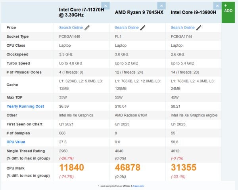238x190 pixels.
Task: Open Search Online link for Intel Core i7-11370H
Action: click(71, 28)
